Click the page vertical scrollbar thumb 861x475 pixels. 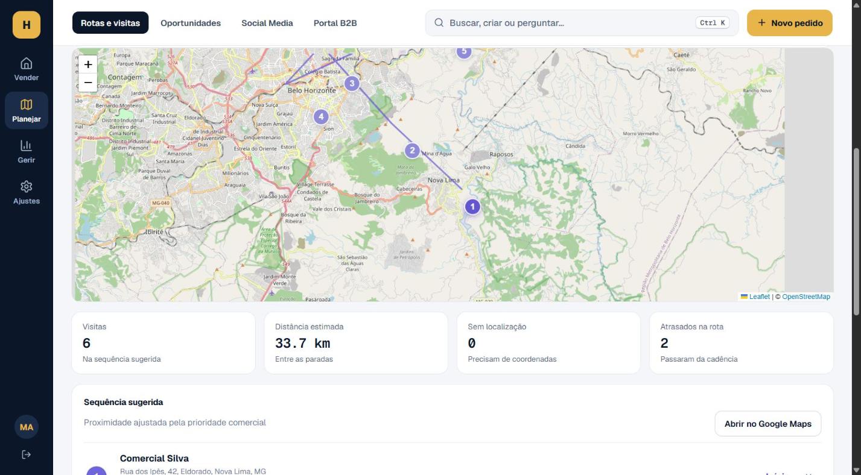tap(856, 230)
